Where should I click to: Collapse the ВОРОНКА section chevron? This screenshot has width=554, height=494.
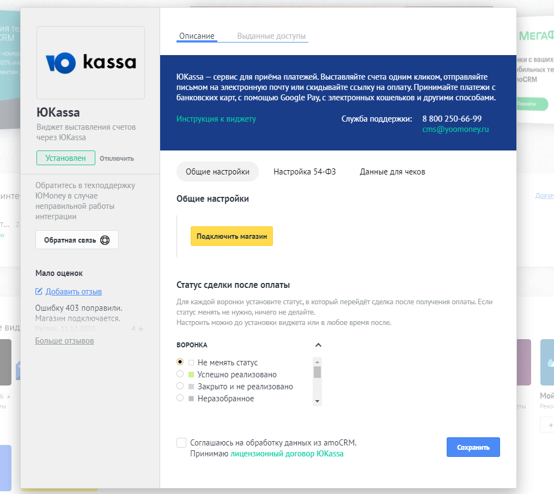click(x=318, y=345)
